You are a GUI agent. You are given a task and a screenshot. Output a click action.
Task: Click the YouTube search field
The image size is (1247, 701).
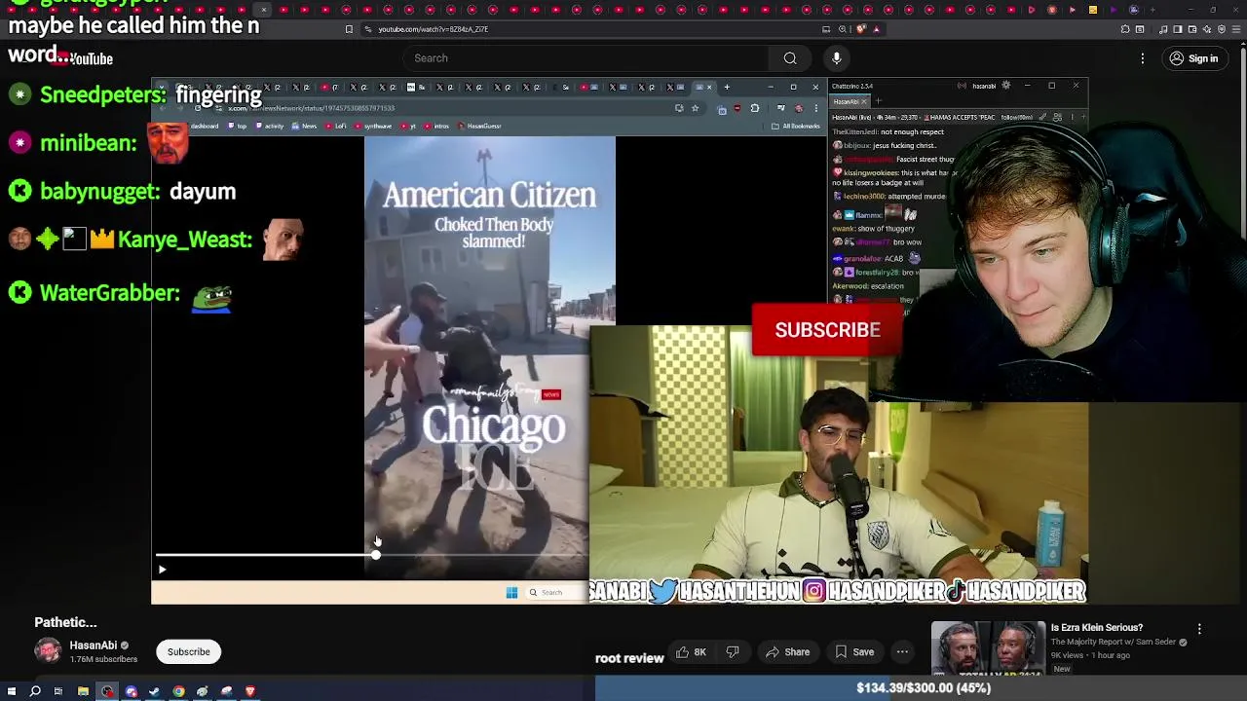click(585, 58)
